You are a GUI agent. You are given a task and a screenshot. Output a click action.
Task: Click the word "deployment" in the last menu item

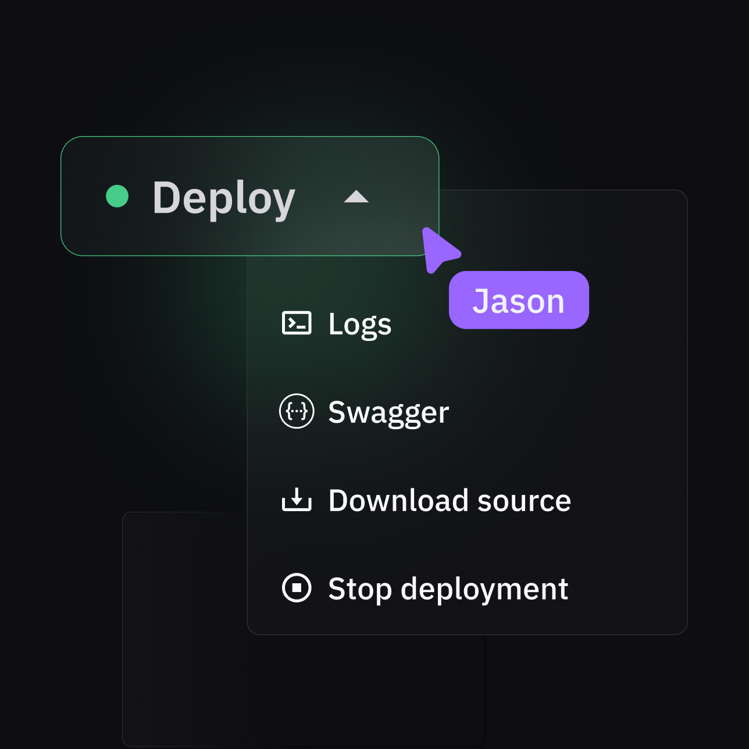[484, 588]
